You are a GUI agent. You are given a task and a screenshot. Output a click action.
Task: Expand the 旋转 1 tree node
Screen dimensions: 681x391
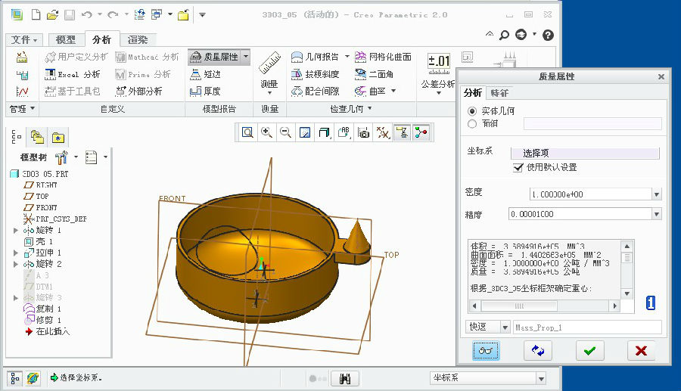coord(17,230)
